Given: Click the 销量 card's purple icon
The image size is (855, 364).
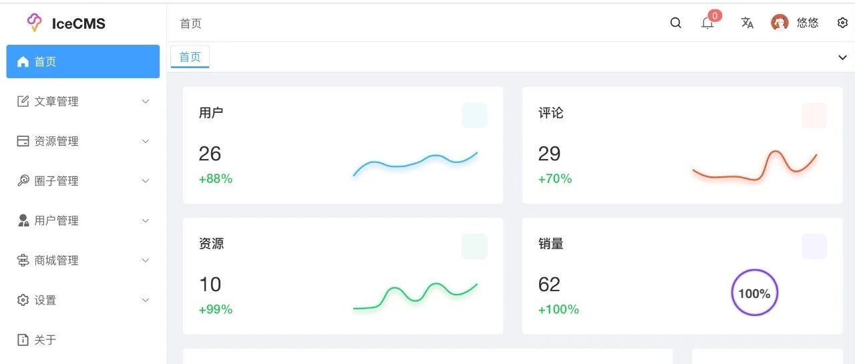Looking at the screenshot, I should click(x=814, y=246).
